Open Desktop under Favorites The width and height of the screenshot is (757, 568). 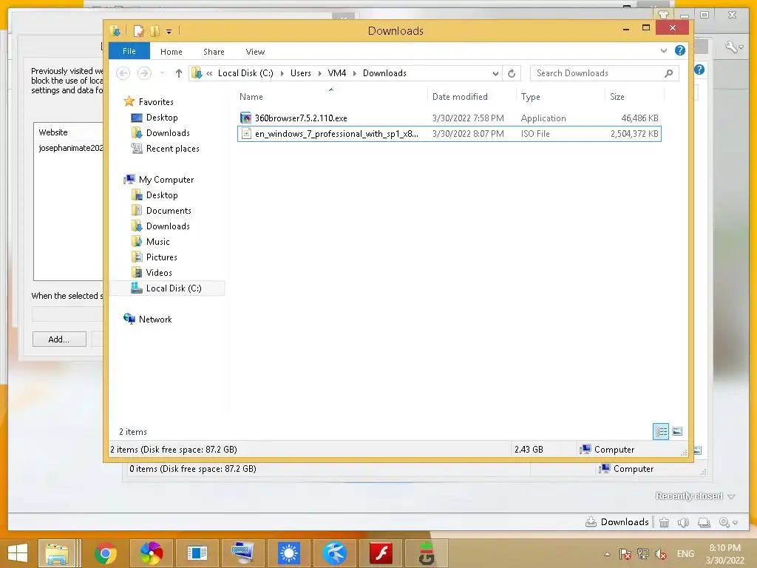coord(162,118)
